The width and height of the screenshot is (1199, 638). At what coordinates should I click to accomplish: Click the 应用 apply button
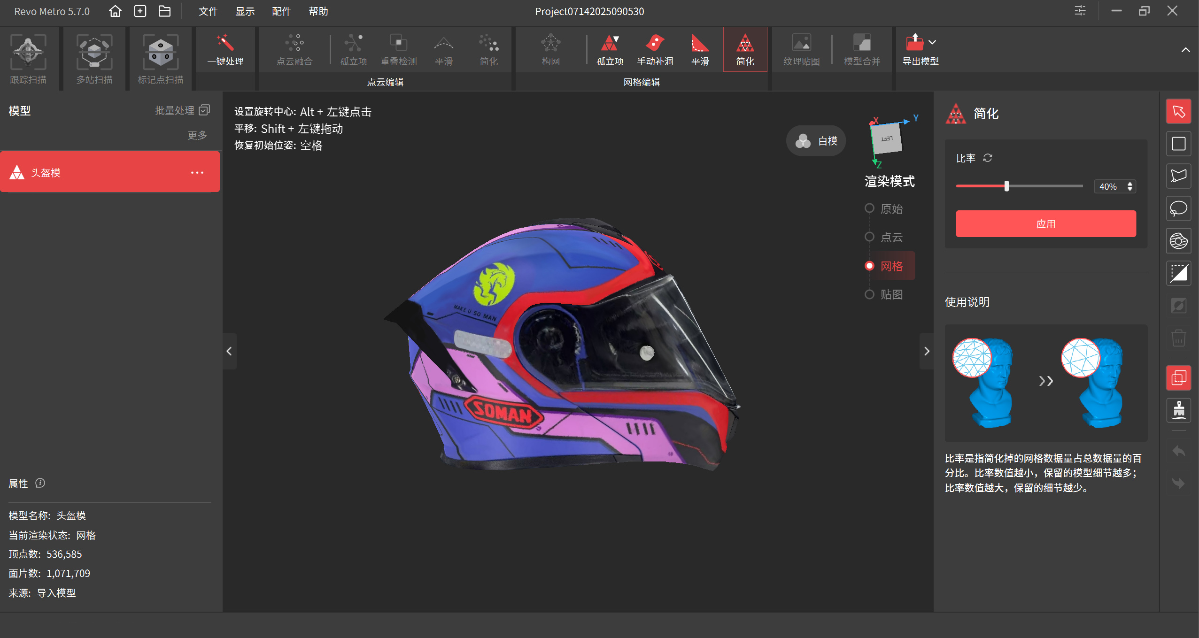(1045, 224)
